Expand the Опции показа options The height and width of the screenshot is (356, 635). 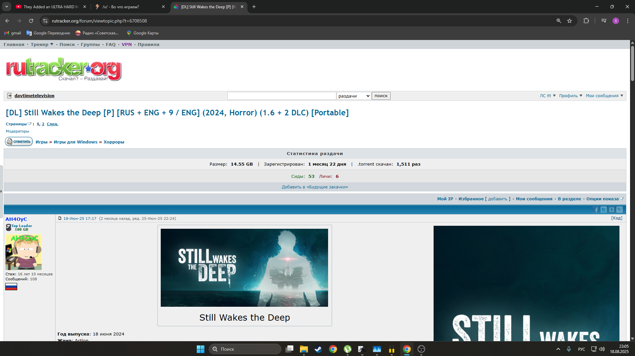605,199
